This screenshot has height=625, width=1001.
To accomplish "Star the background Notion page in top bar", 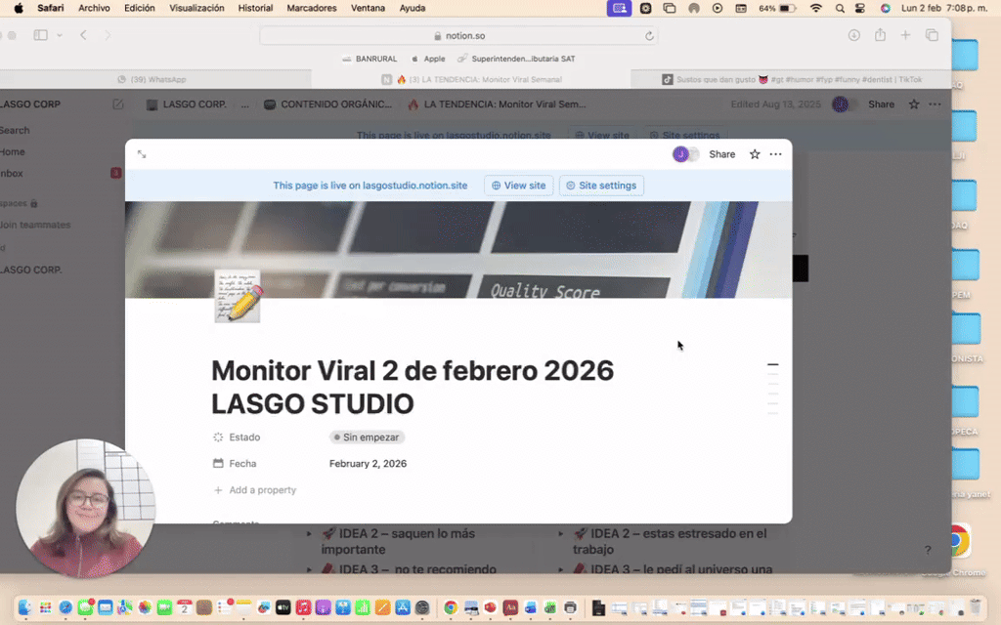I will coord(914,104).
